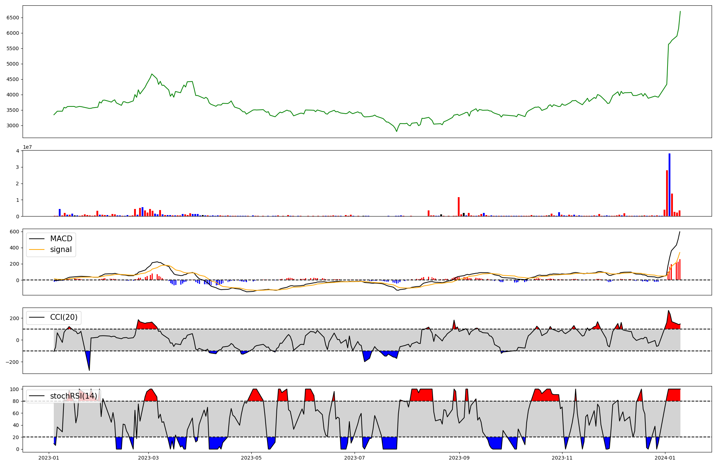This screenshot has width=717, height=466.
Task: Click the September 2023 red volume spike
Action: pyautogui.click(x=459, y=206)
